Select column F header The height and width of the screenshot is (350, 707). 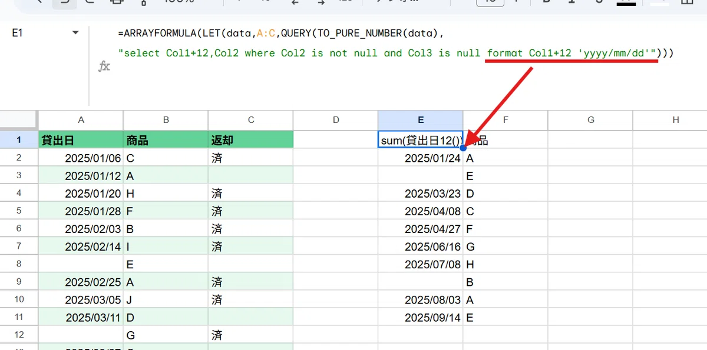pyautogui.click(x=506, y=120)
